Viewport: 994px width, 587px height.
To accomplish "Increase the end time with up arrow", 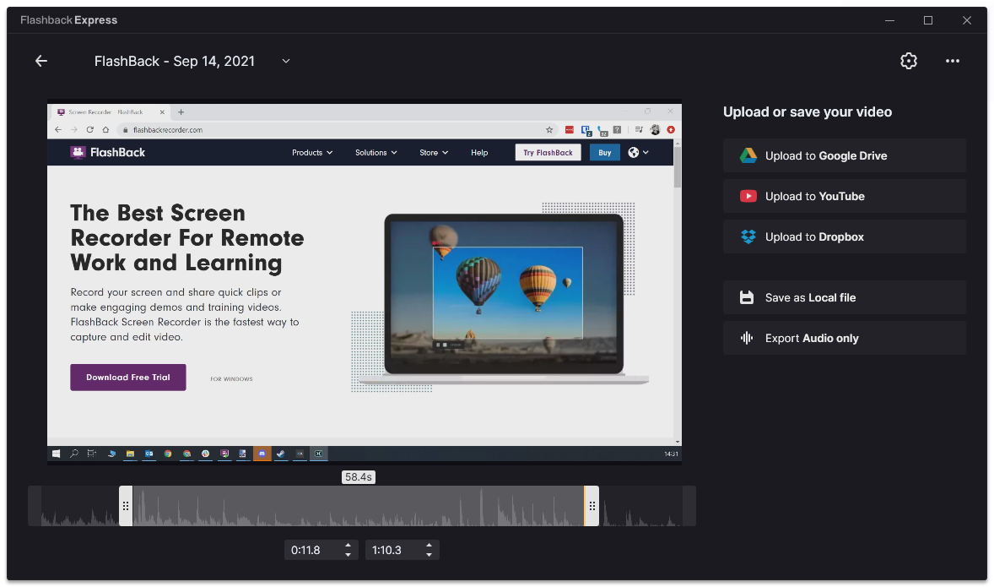I will point(429,545).
